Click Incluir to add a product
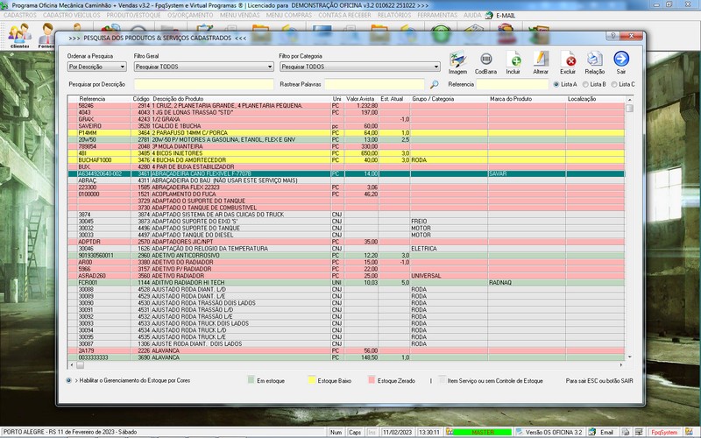Image resolution: width=701 pixels, height=438 pixels. 513,60
